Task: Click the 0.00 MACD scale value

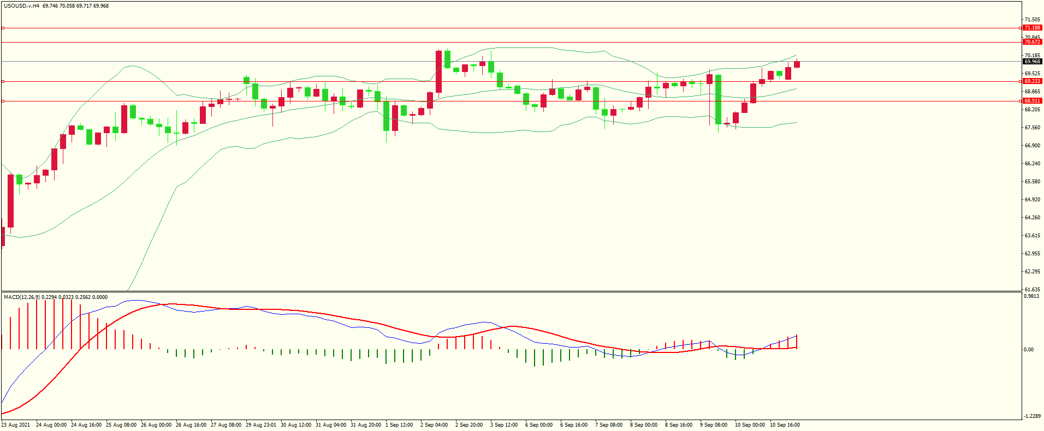Action: [1029, 350]
